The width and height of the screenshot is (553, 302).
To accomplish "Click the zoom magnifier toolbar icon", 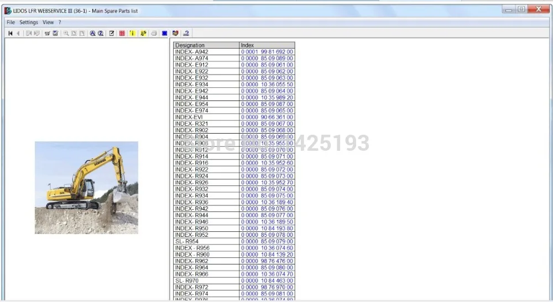I will point(66,33).
